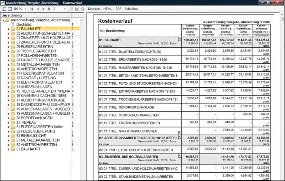Go to the last page
The height and width of the screenshot is (181, 285).
(49, 9)
